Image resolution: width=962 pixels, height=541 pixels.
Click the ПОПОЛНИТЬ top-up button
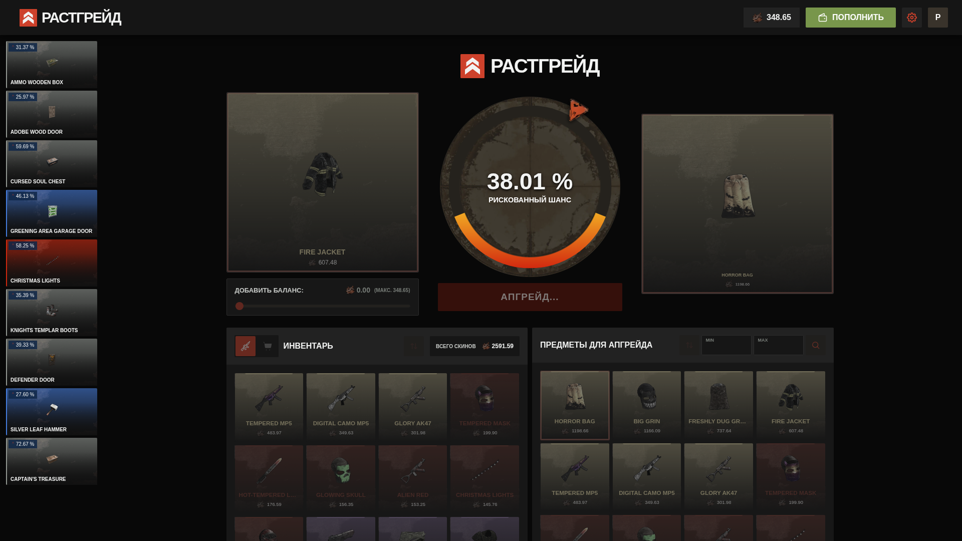(850, 18)
